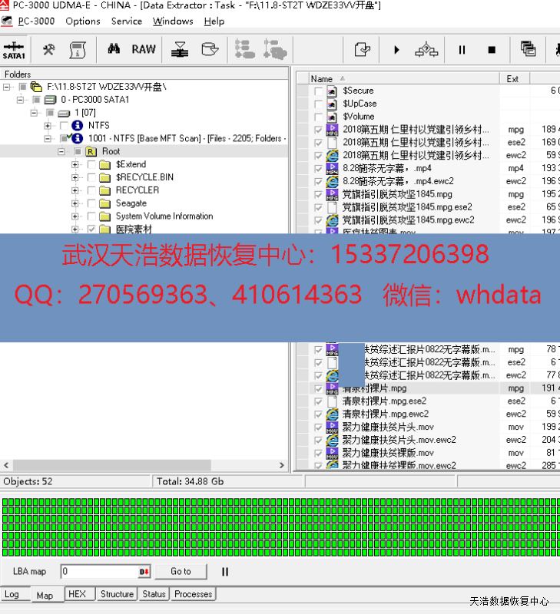Collapse the Root tree node
The width and height of the screenshot is (560, 614).
pyautogui.click(x=61, y=152)
